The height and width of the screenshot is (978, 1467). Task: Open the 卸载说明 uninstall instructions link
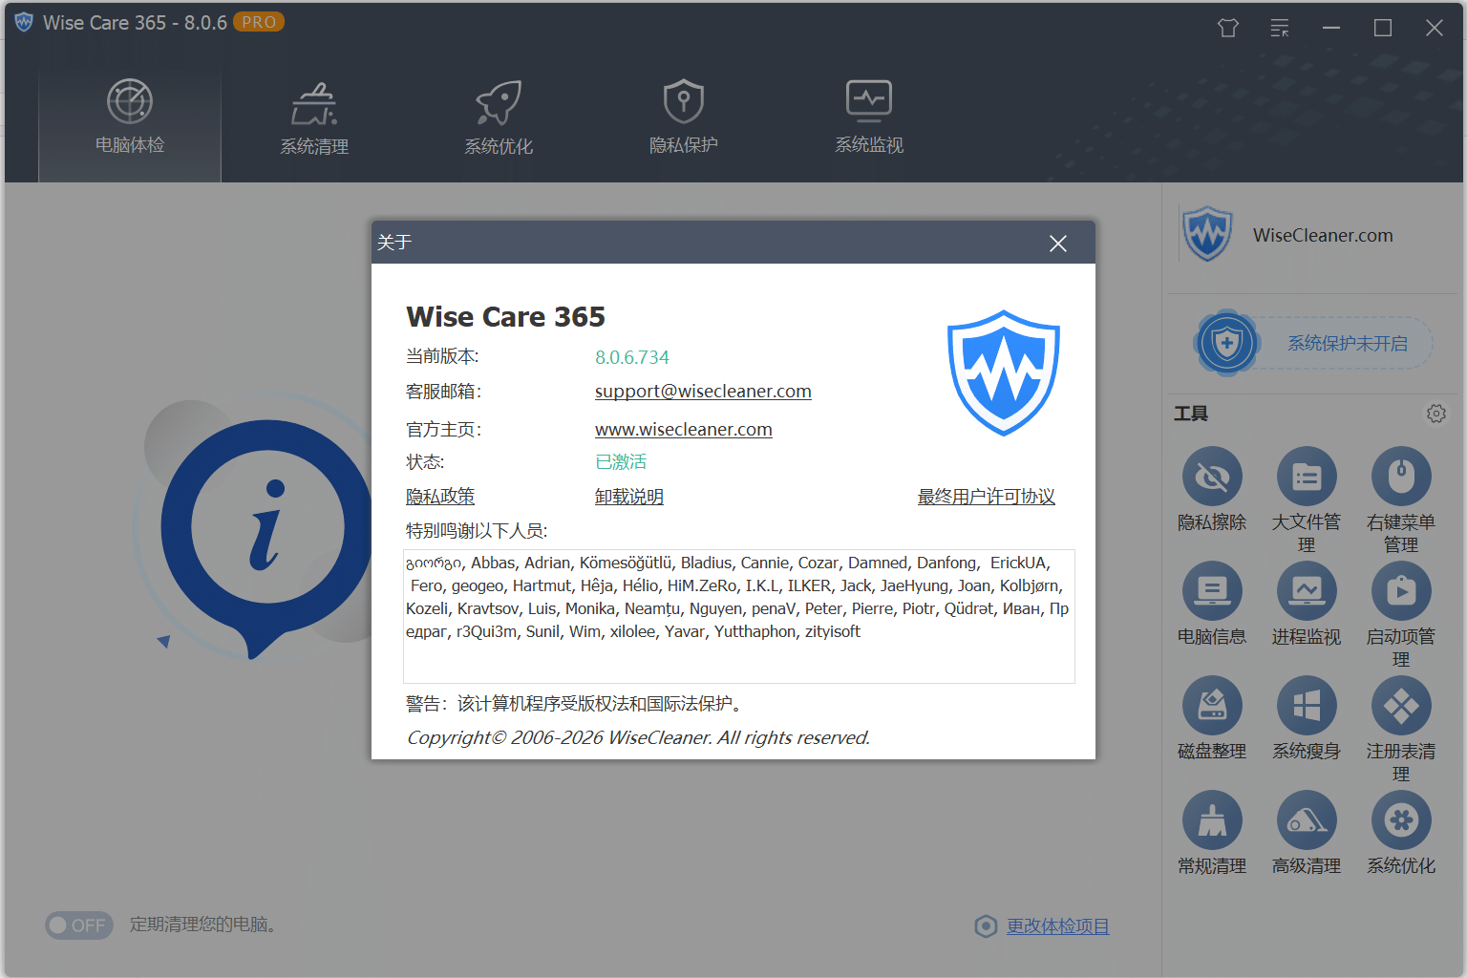tap(629, 497)
